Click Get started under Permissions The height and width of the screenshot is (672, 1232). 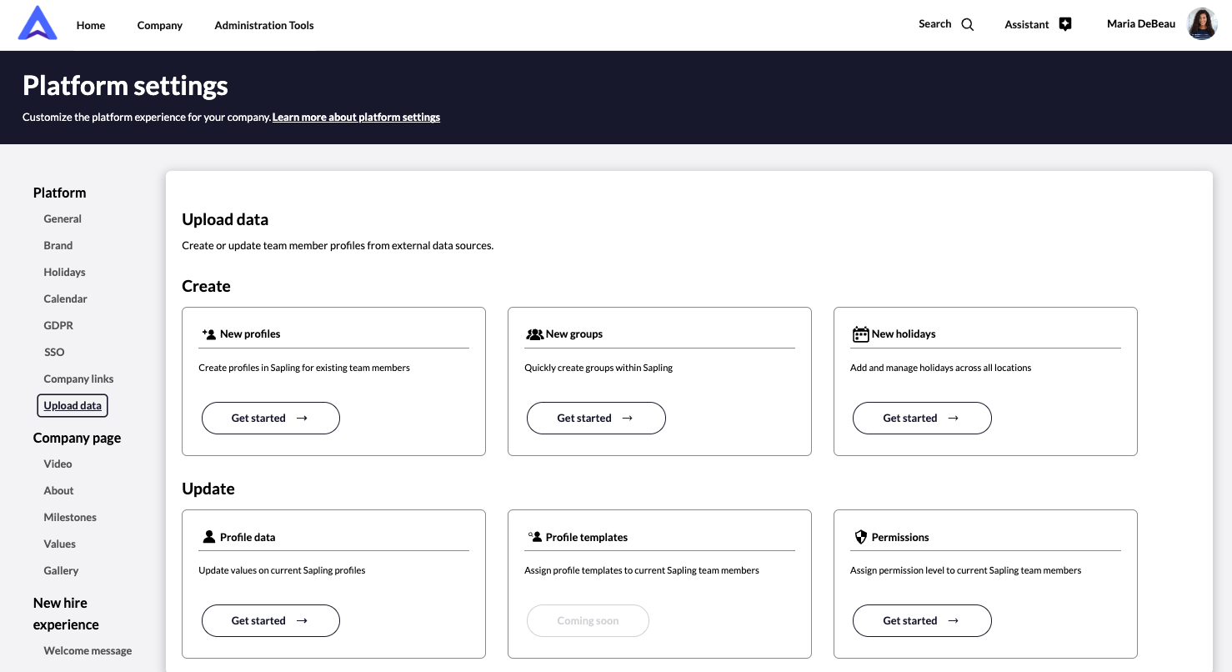tap(921, 620)
